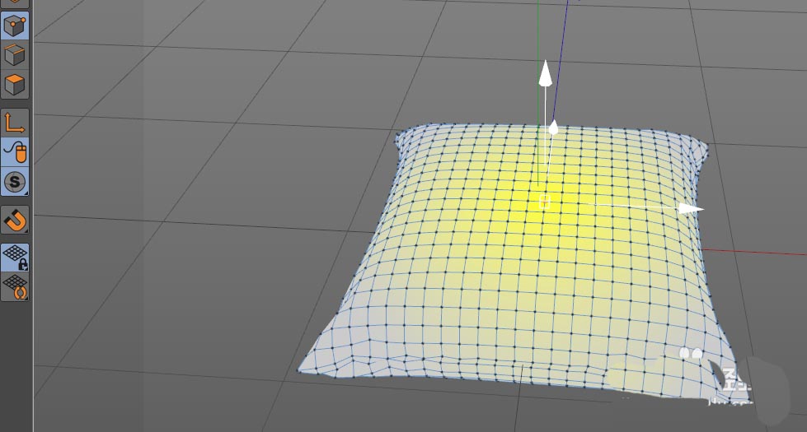This screenshot has height=432, width=807.
Task: Toggle Tweak mode with mouse icon
Action: click(15, 152)
